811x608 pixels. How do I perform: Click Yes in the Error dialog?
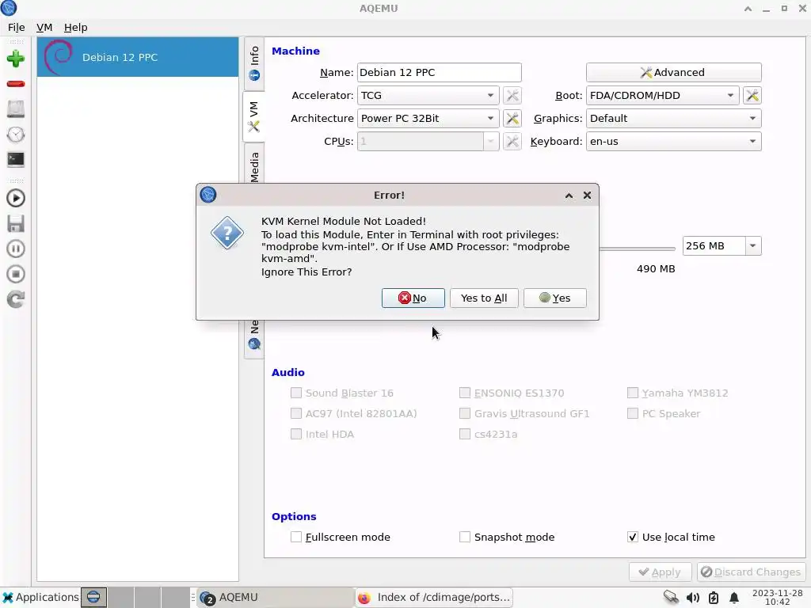[554, 298]
